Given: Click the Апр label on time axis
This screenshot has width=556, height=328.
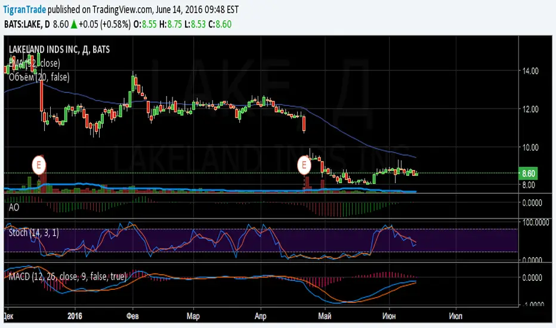Looking at the screenshot, I should click(x=260, y=316).
